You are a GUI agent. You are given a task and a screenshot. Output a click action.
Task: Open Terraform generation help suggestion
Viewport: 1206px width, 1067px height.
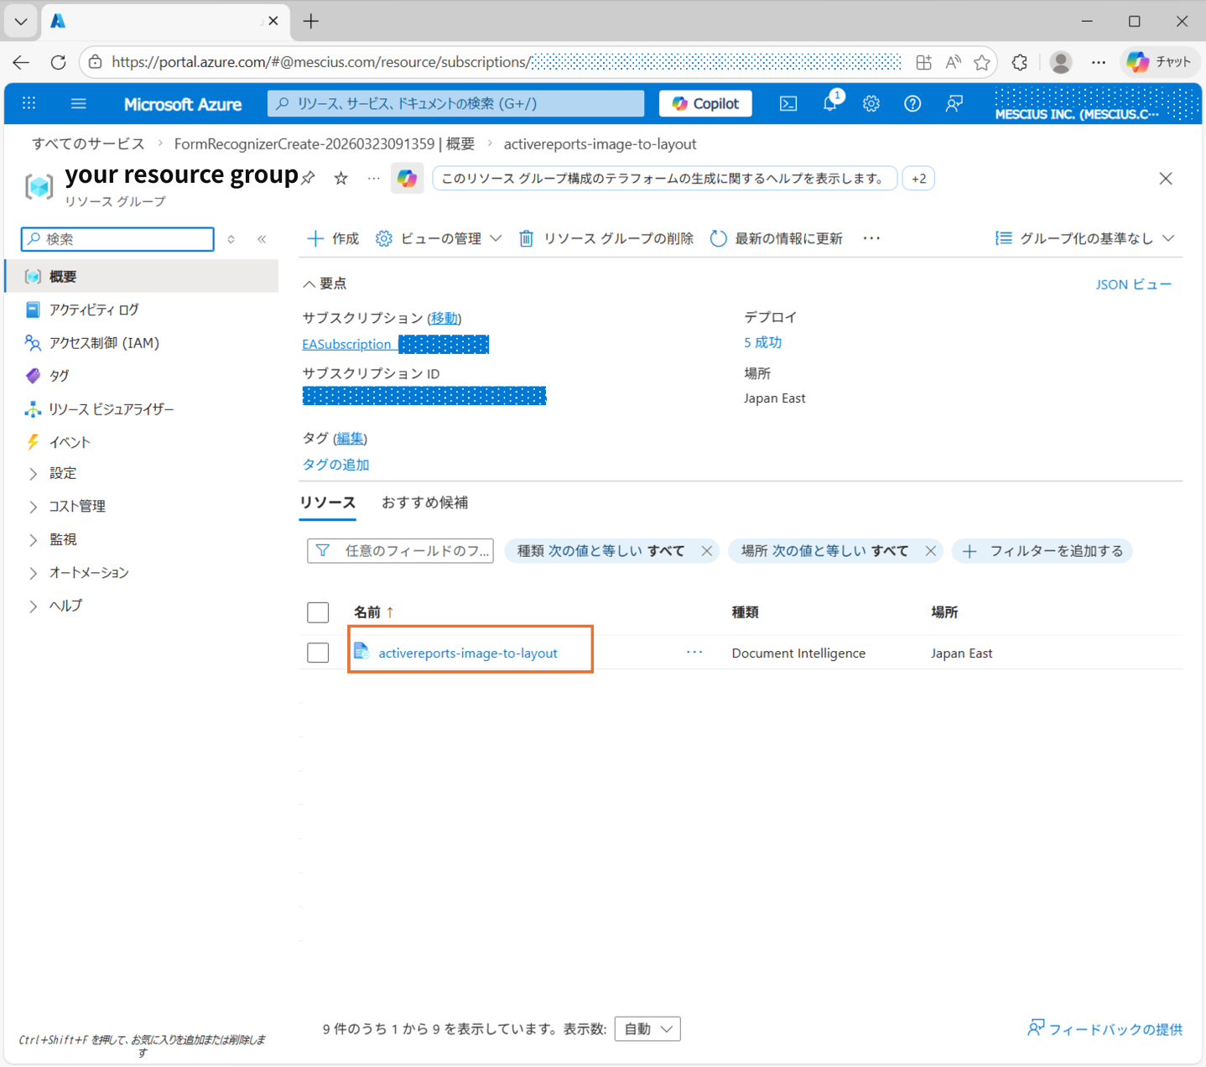(x=664, y=179)
